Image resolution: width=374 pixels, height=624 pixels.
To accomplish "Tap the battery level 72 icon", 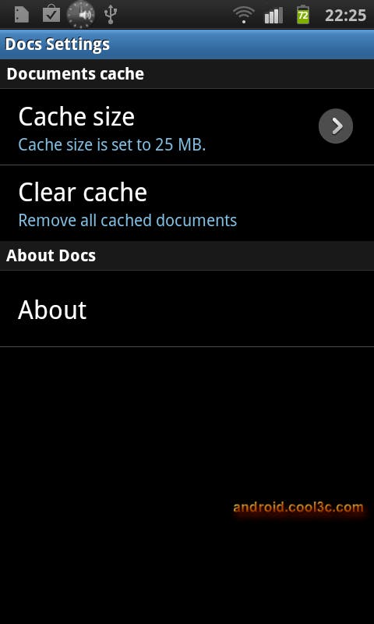I will pyautogui.click(x=303, y=15).
